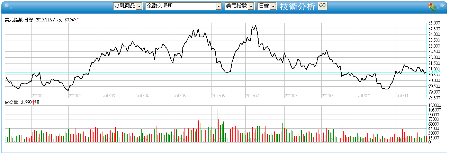Click the 201303 date axis label
The width and height of the screenshot is (450, 156).
tap(109, 95)
